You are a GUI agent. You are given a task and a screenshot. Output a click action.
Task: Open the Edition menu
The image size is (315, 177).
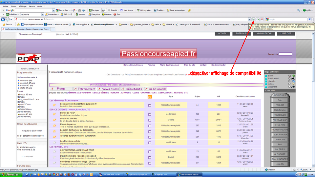click(13, 7)
